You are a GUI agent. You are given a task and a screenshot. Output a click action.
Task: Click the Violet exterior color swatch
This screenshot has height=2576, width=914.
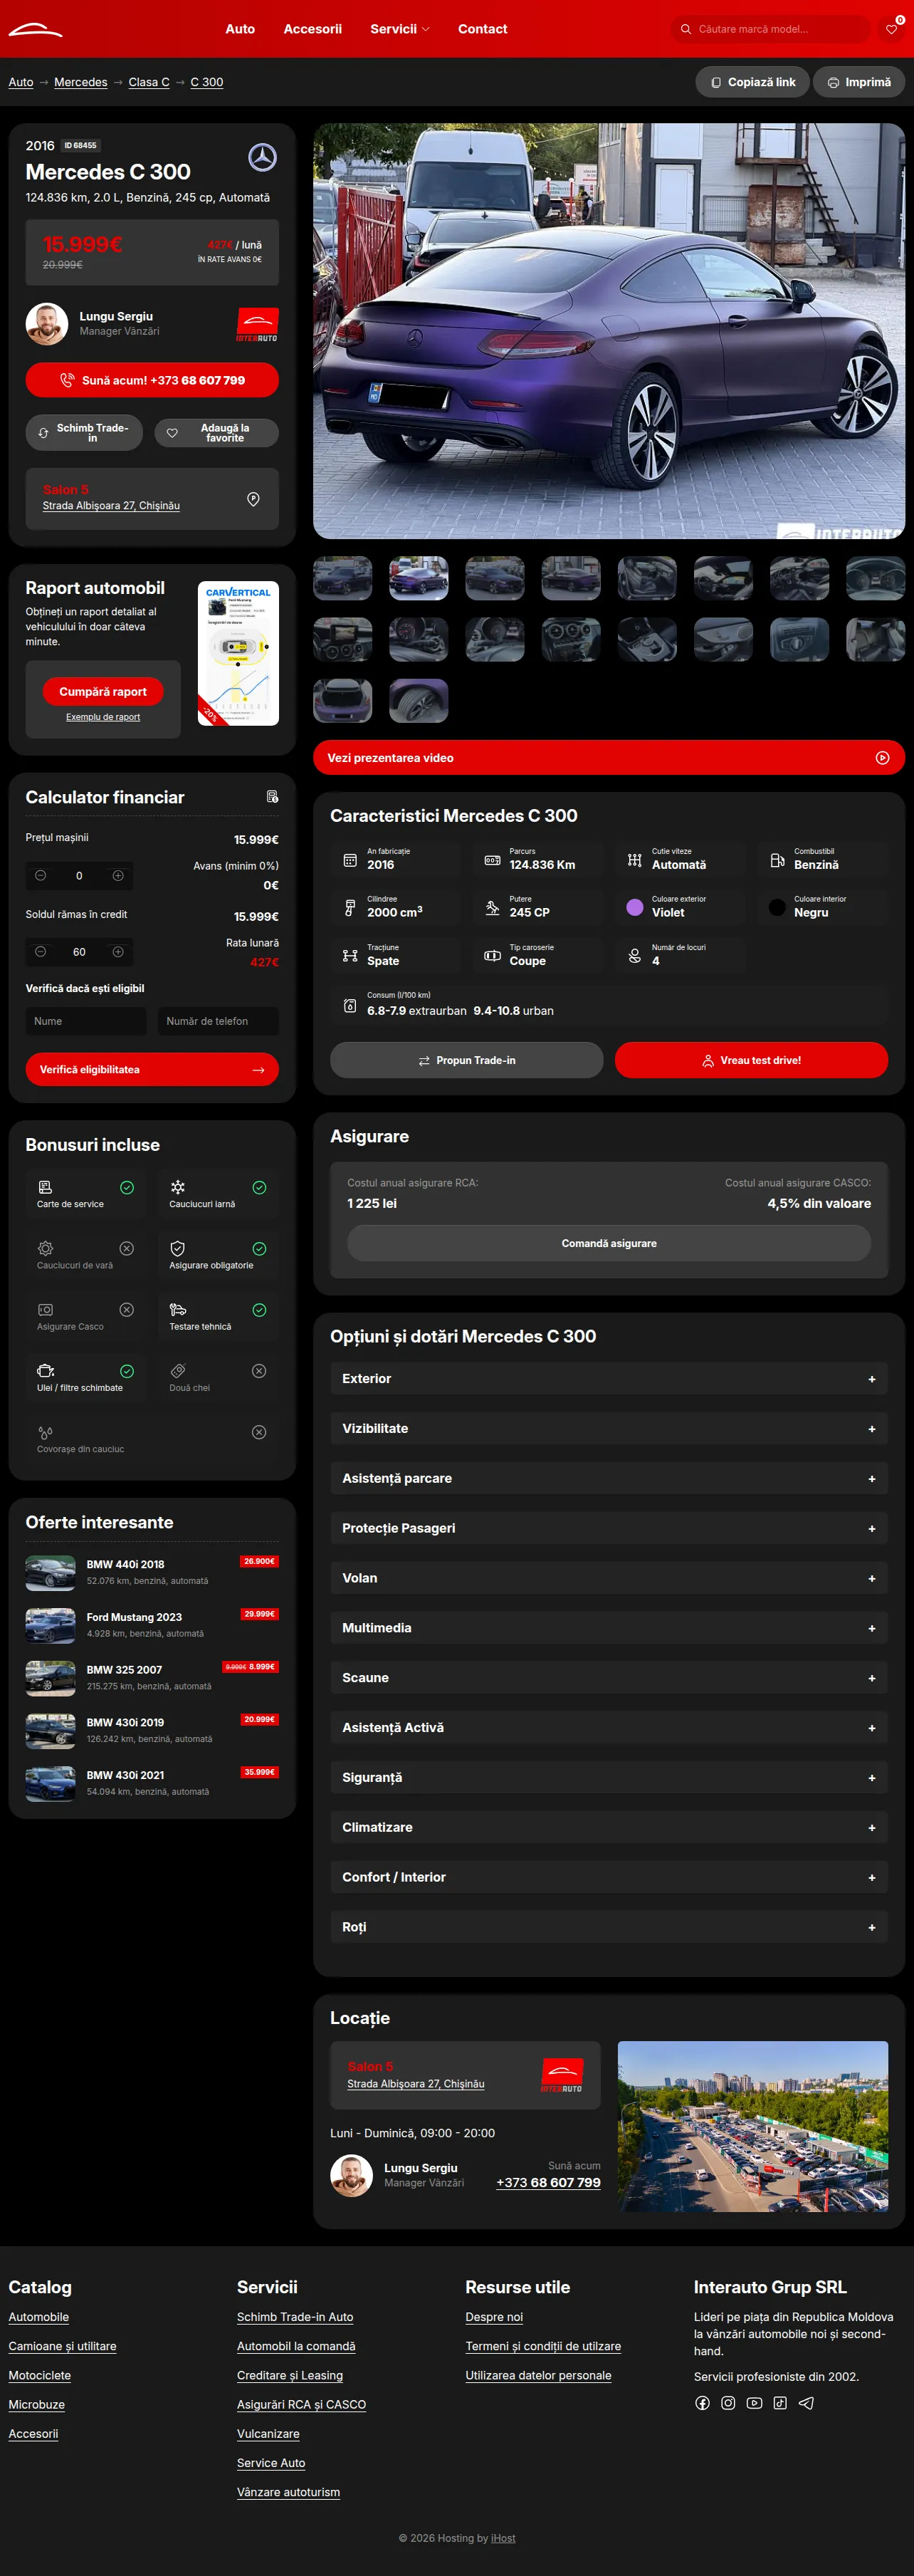635,907
